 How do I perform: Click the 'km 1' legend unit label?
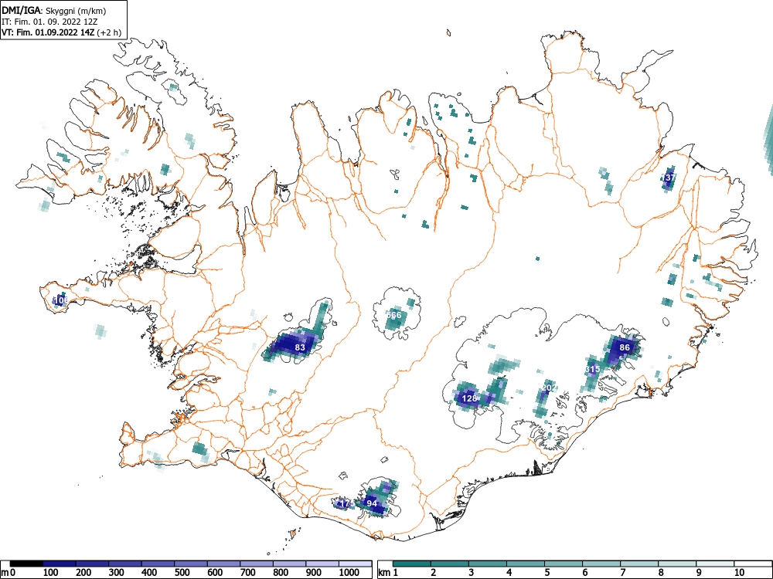[388, 573]
